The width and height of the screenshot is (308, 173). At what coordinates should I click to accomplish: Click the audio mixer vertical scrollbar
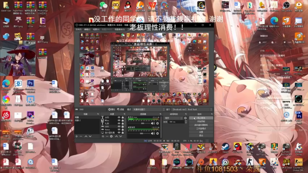161,127
